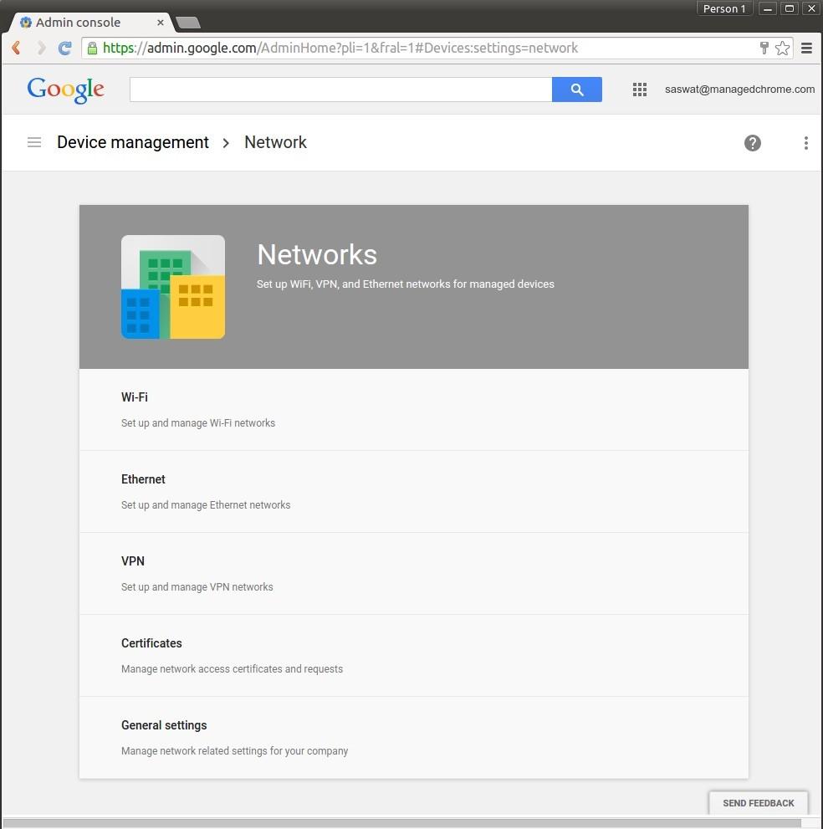Click the Networks buildings logo
The width and height of the screenshot is (823, 829).
point(173,287)
